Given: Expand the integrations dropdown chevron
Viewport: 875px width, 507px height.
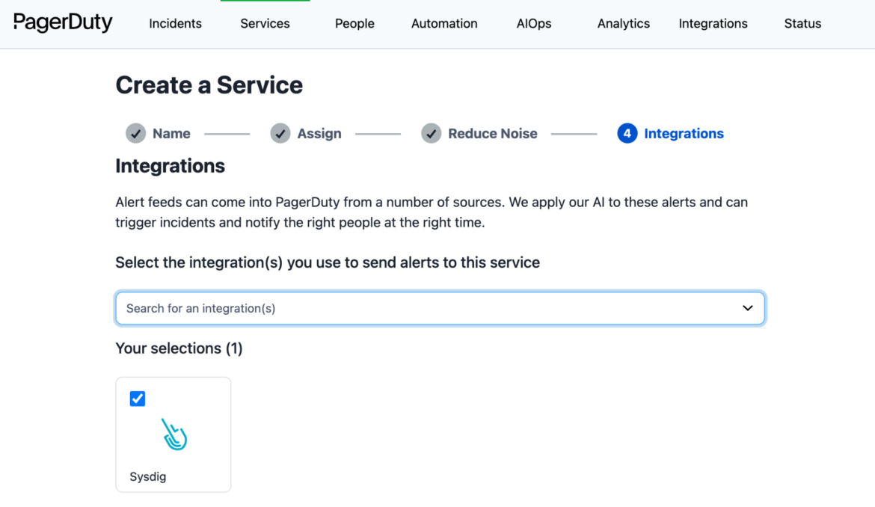Looking at the screenshot, I should (x=748, y=308).
